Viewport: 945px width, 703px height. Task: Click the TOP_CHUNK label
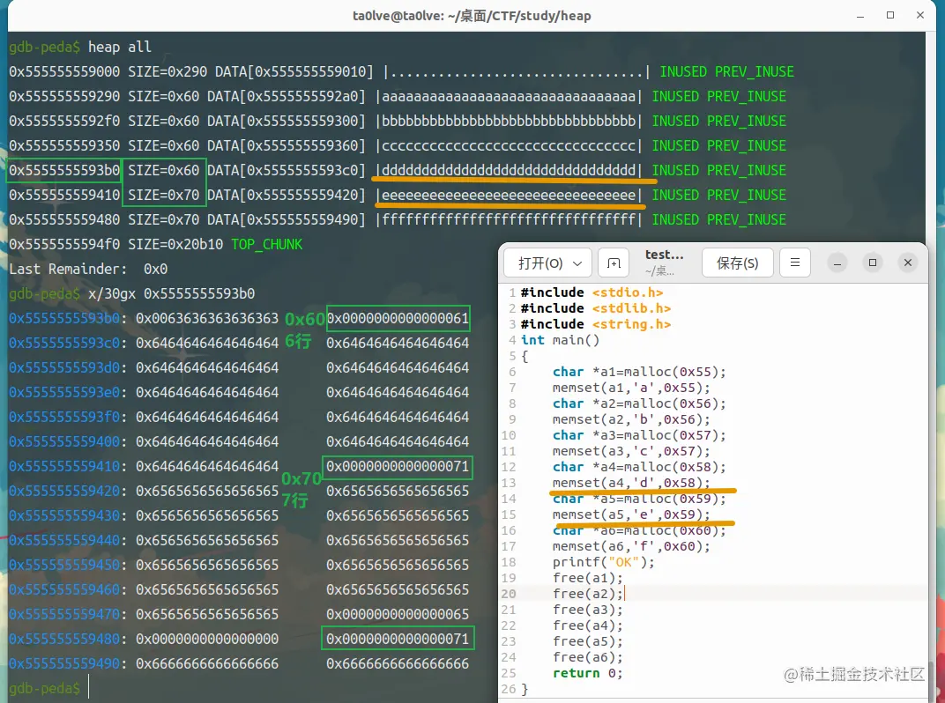click(266, 244)
